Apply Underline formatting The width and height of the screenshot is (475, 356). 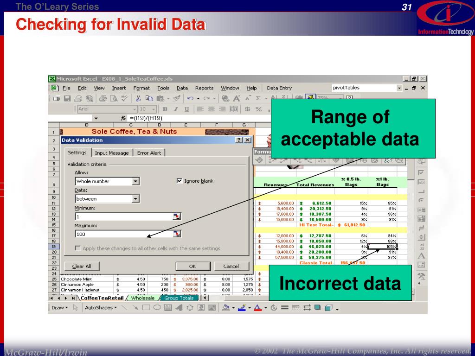186,109
